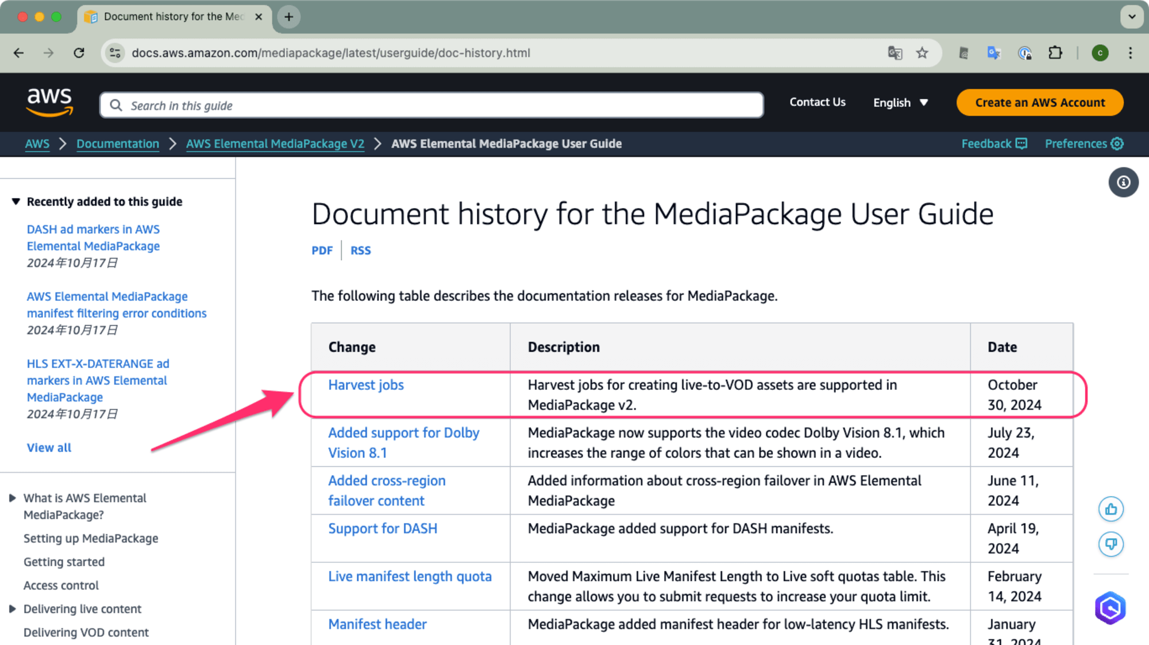The height and width of the screenshot is (645, 1149).
Task: Open the Chrome three-dot menu
Action: [x=1130, y=53]
